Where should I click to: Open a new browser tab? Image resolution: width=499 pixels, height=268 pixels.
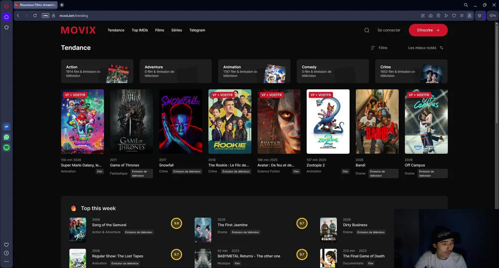click(62, 5)
